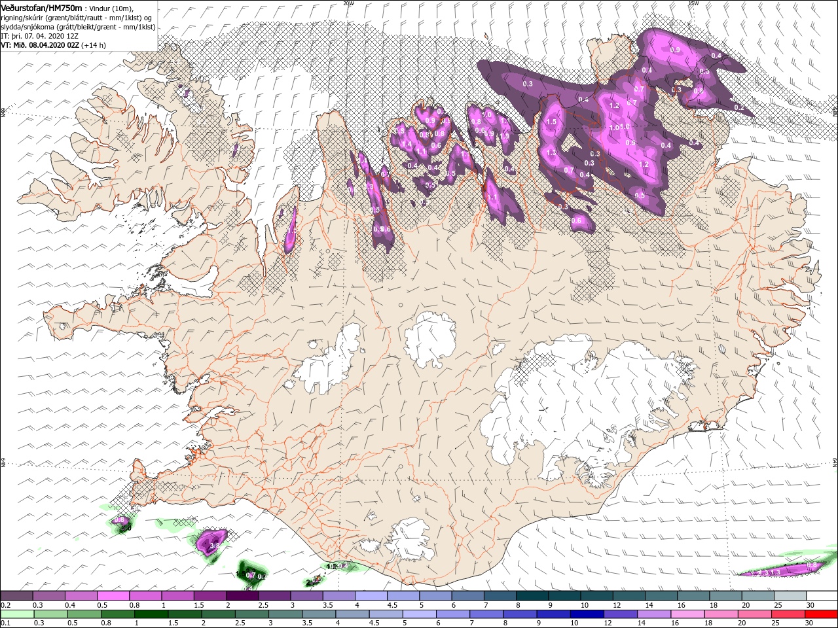The width and height of the screenshot is (838, 628).
Task: Click the 'IT: þri. 07. 04. 2020 12Z' line
Action: (x=40, y=36)
